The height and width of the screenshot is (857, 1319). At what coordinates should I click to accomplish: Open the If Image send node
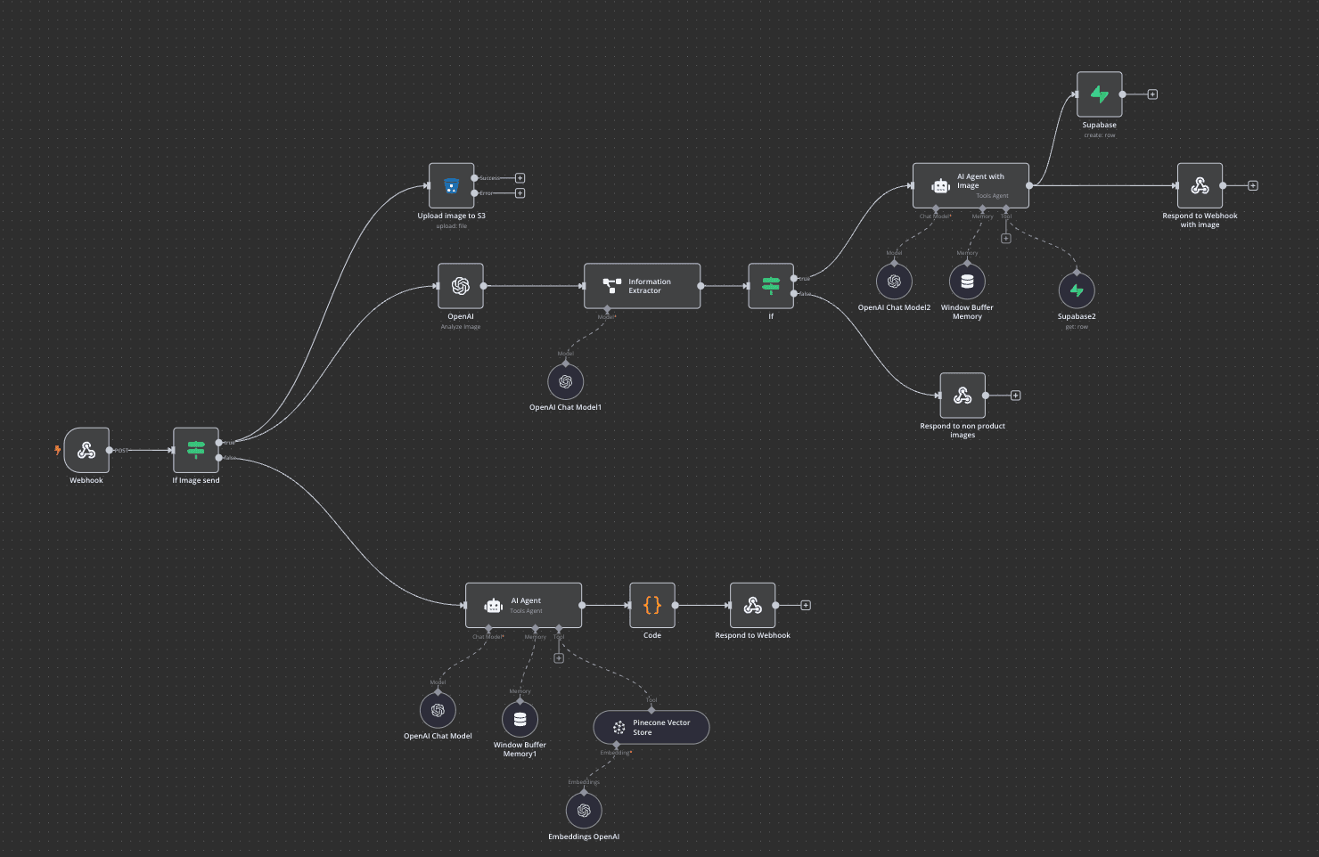tap(196, 450)
